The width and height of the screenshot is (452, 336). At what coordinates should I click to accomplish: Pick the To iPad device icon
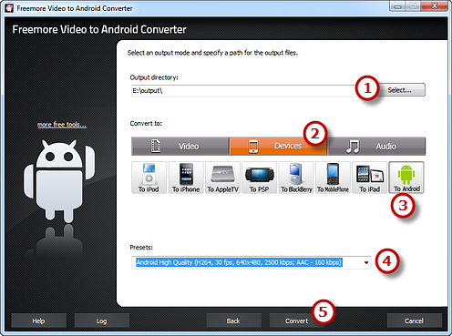point(369,178)
